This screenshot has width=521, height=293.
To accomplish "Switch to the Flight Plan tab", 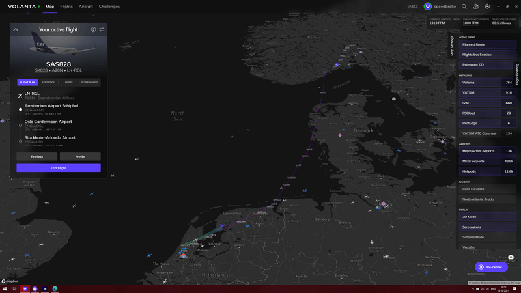I will [x=27, y=83].
